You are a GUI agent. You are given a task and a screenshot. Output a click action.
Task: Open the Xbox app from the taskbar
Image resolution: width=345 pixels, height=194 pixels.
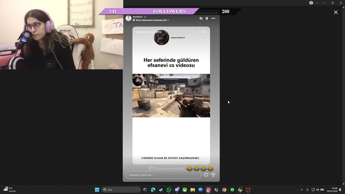tap(185, 190)
